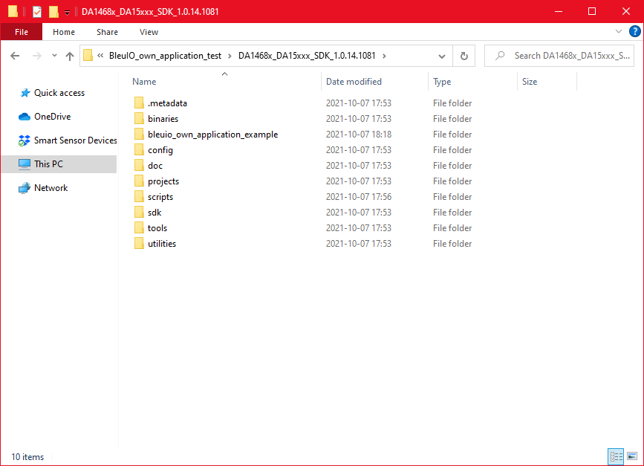Go up one folder level
The height and width of the screenshot is (466, 644).
tap(69, 56)
